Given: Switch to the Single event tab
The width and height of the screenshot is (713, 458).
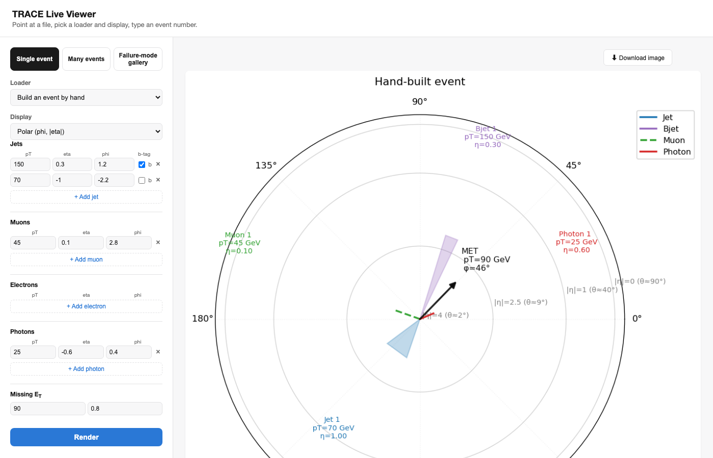Looking at the screenshot, I should click(x=35, y=59).
